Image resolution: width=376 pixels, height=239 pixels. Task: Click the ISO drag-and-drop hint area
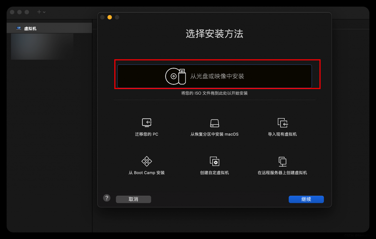tap(214, 93)
